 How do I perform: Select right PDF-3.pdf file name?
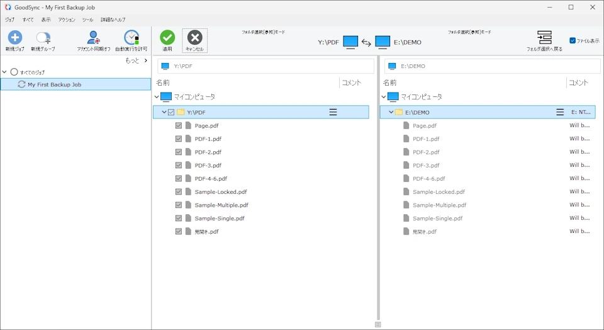[426, 166]
